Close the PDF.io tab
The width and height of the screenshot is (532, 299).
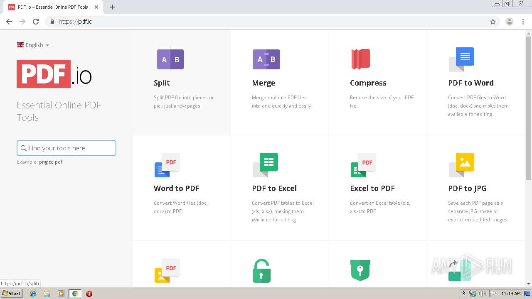pos(96,7)
